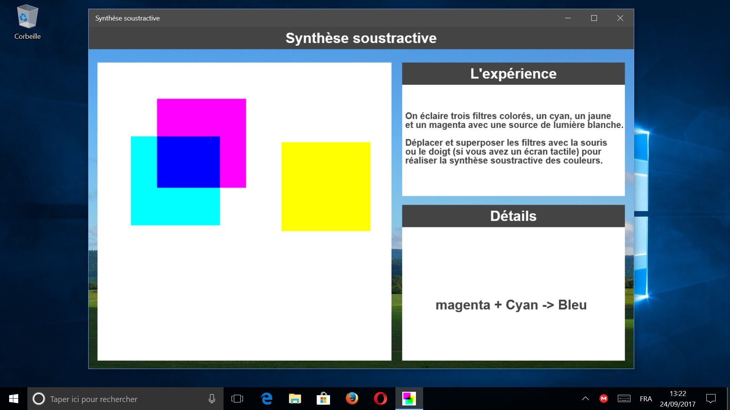Click the blue overlap region
The width and height of the screenshot is (730, 410).
tap(188, 162)
